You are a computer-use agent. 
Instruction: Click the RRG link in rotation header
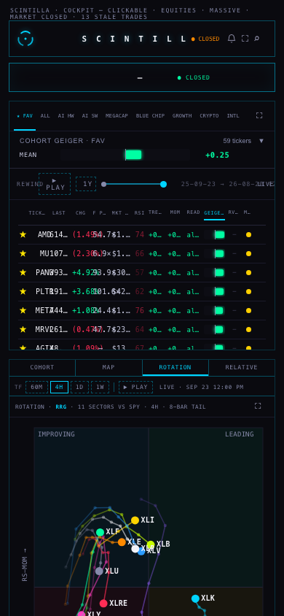coord(61,407)
